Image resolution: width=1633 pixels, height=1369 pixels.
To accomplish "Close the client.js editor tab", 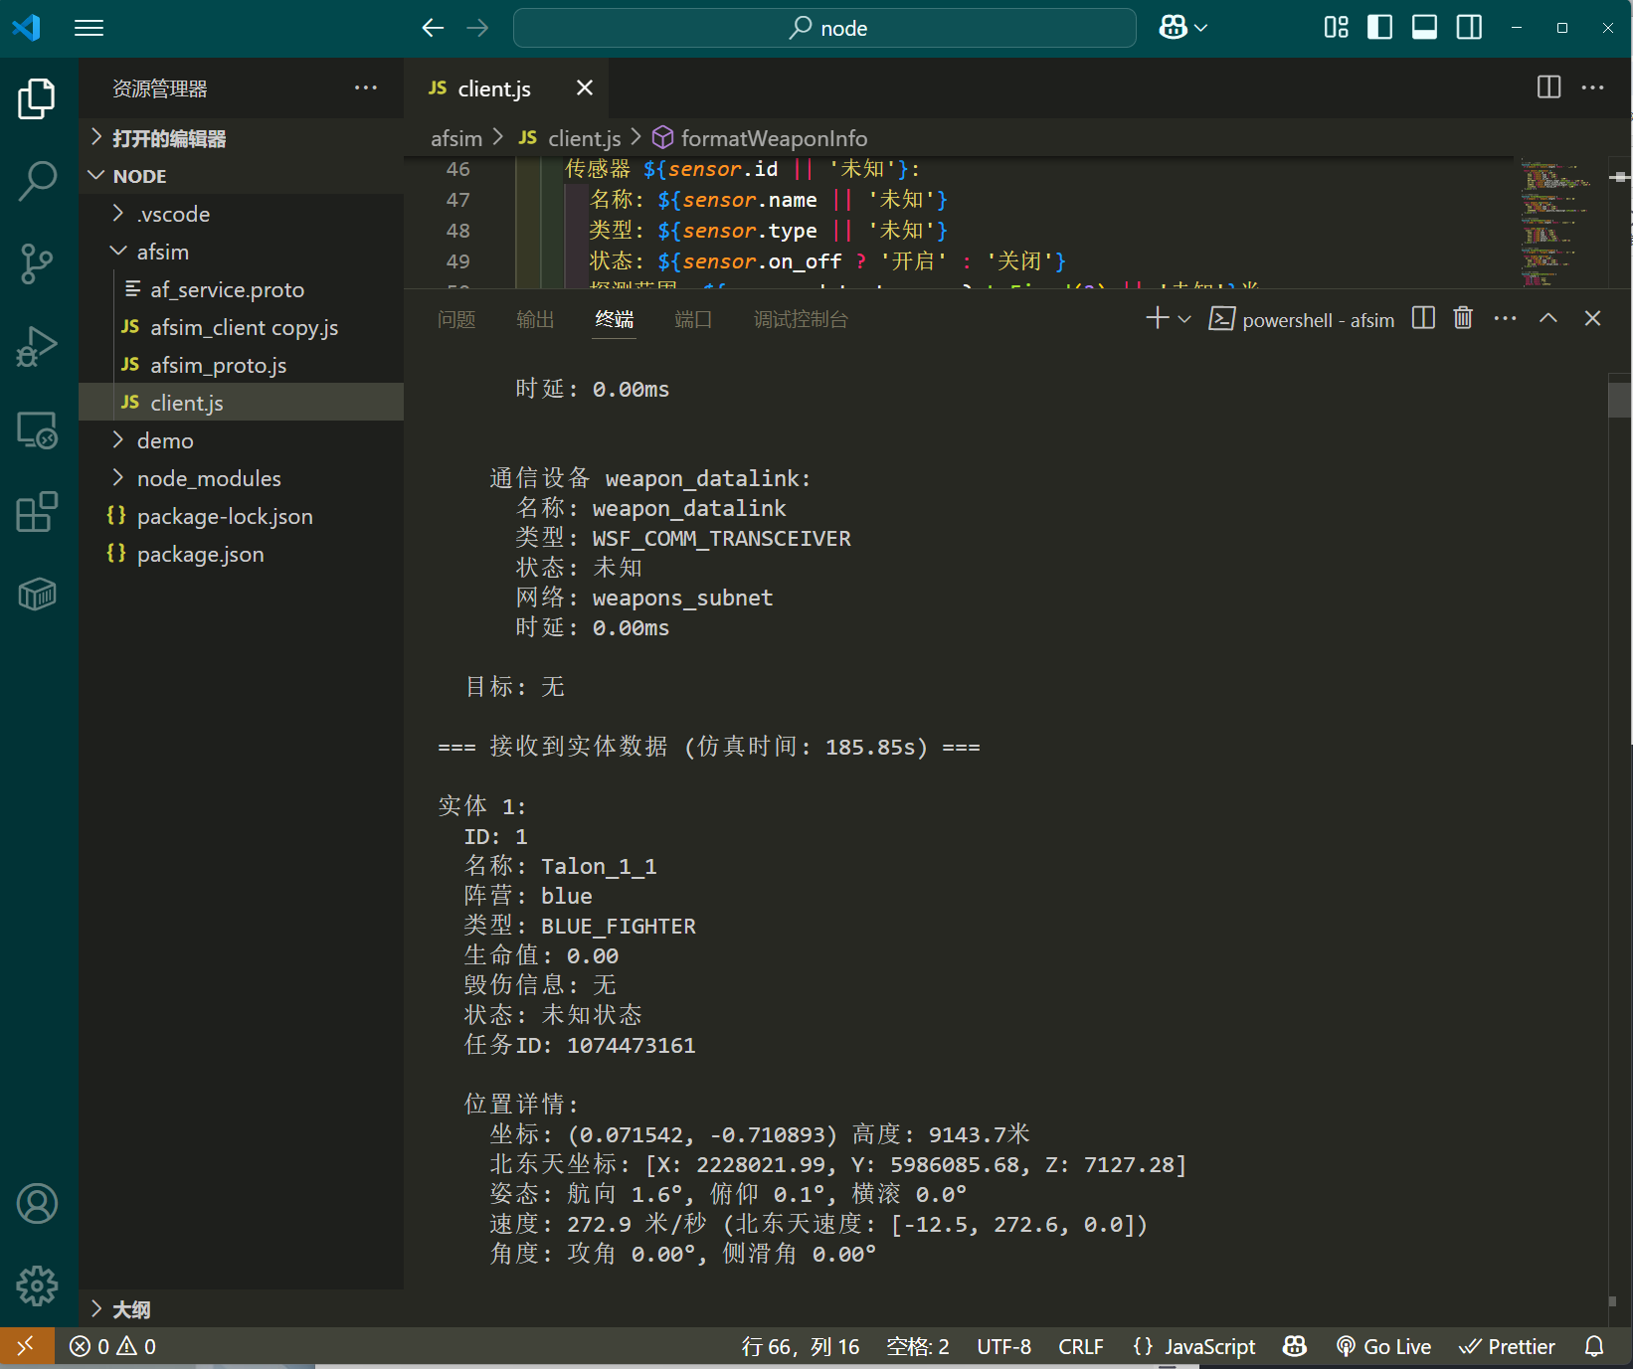I will [585, 87].
